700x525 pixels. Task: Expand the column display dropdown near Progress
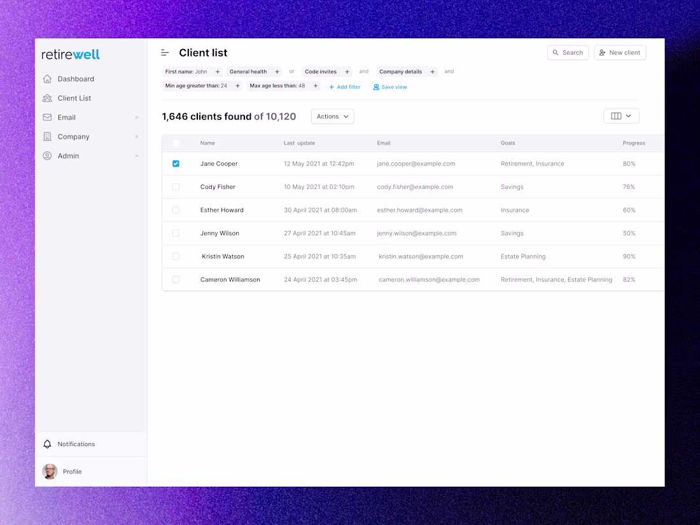click(x=621, y=115)
